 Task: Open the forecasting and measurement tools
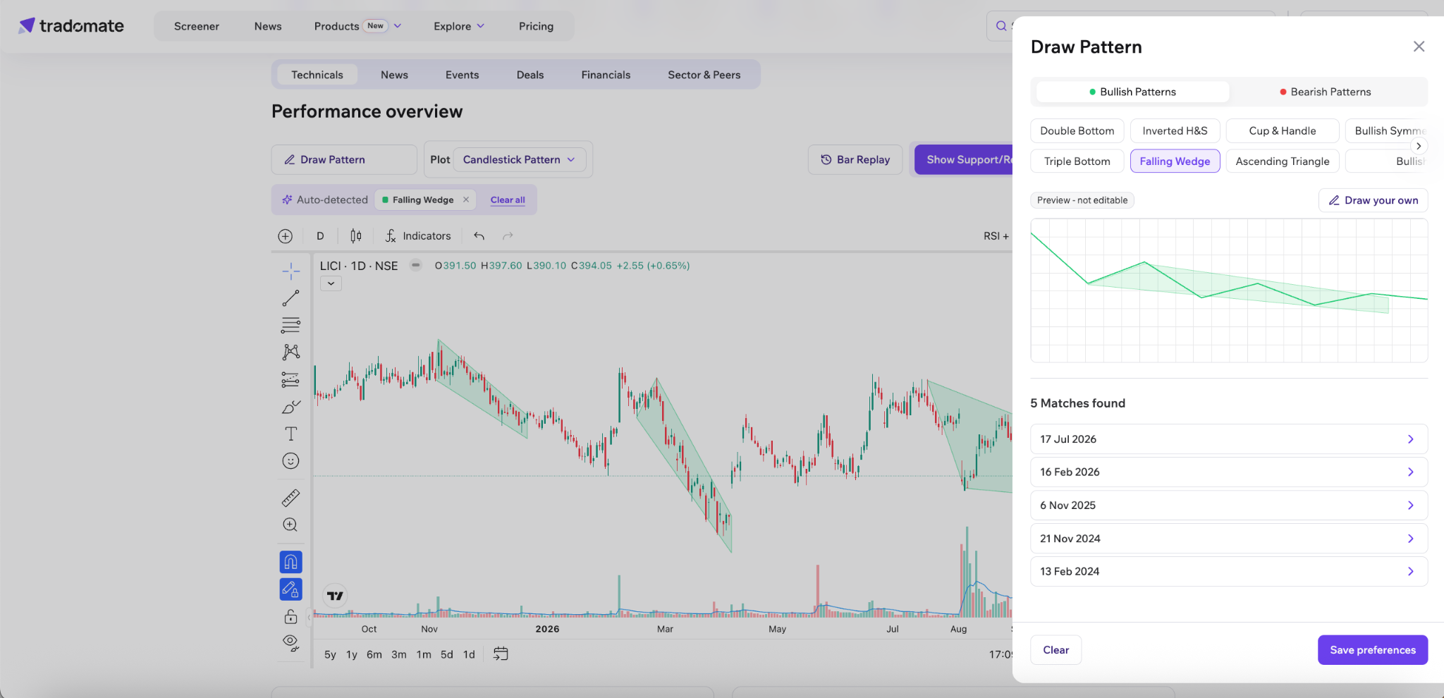tap(290, 380)
